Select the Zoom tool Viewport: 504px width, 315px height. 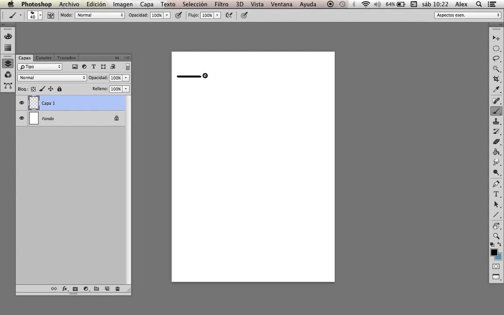tap(496, 236)
